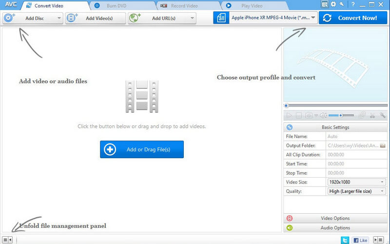Click the Add URL(s) button

pyautogui.click(x=162, y=18)
